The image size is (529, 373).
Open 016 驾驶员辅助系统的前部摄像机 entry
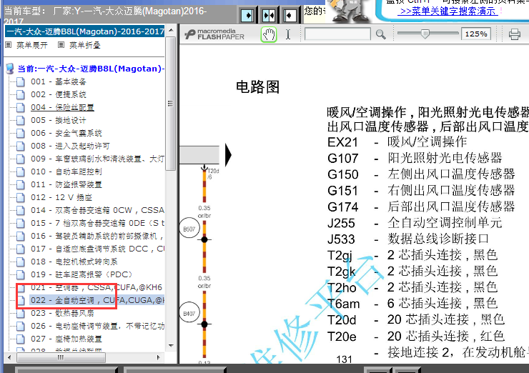pos(97,236)
